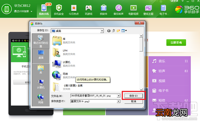200x122 pixels.
Task: Open the 短信 category with 62 items
Action: [170, 100]
